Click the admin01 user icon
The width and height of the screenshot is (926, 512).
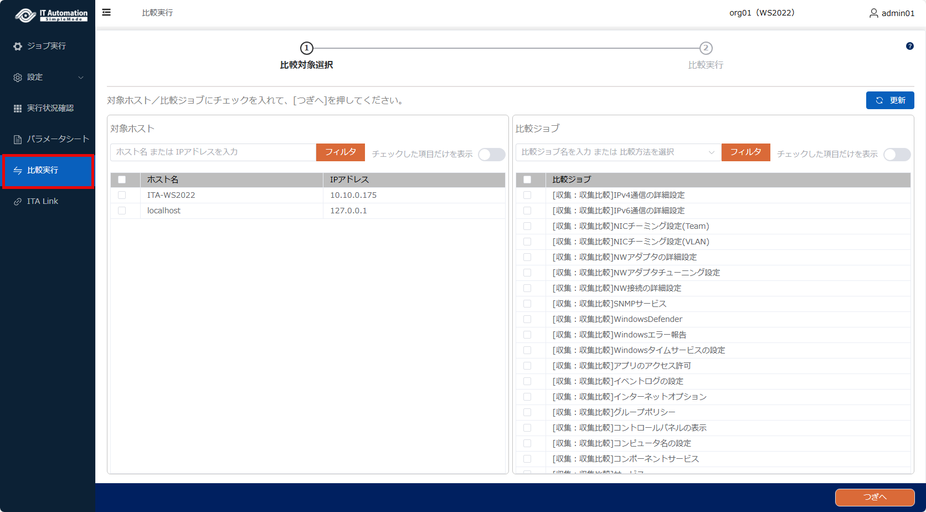[873, 13]
